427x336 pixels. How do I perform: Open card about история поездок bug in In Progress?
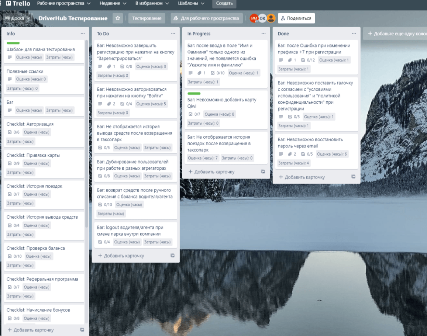coord(226,148)
